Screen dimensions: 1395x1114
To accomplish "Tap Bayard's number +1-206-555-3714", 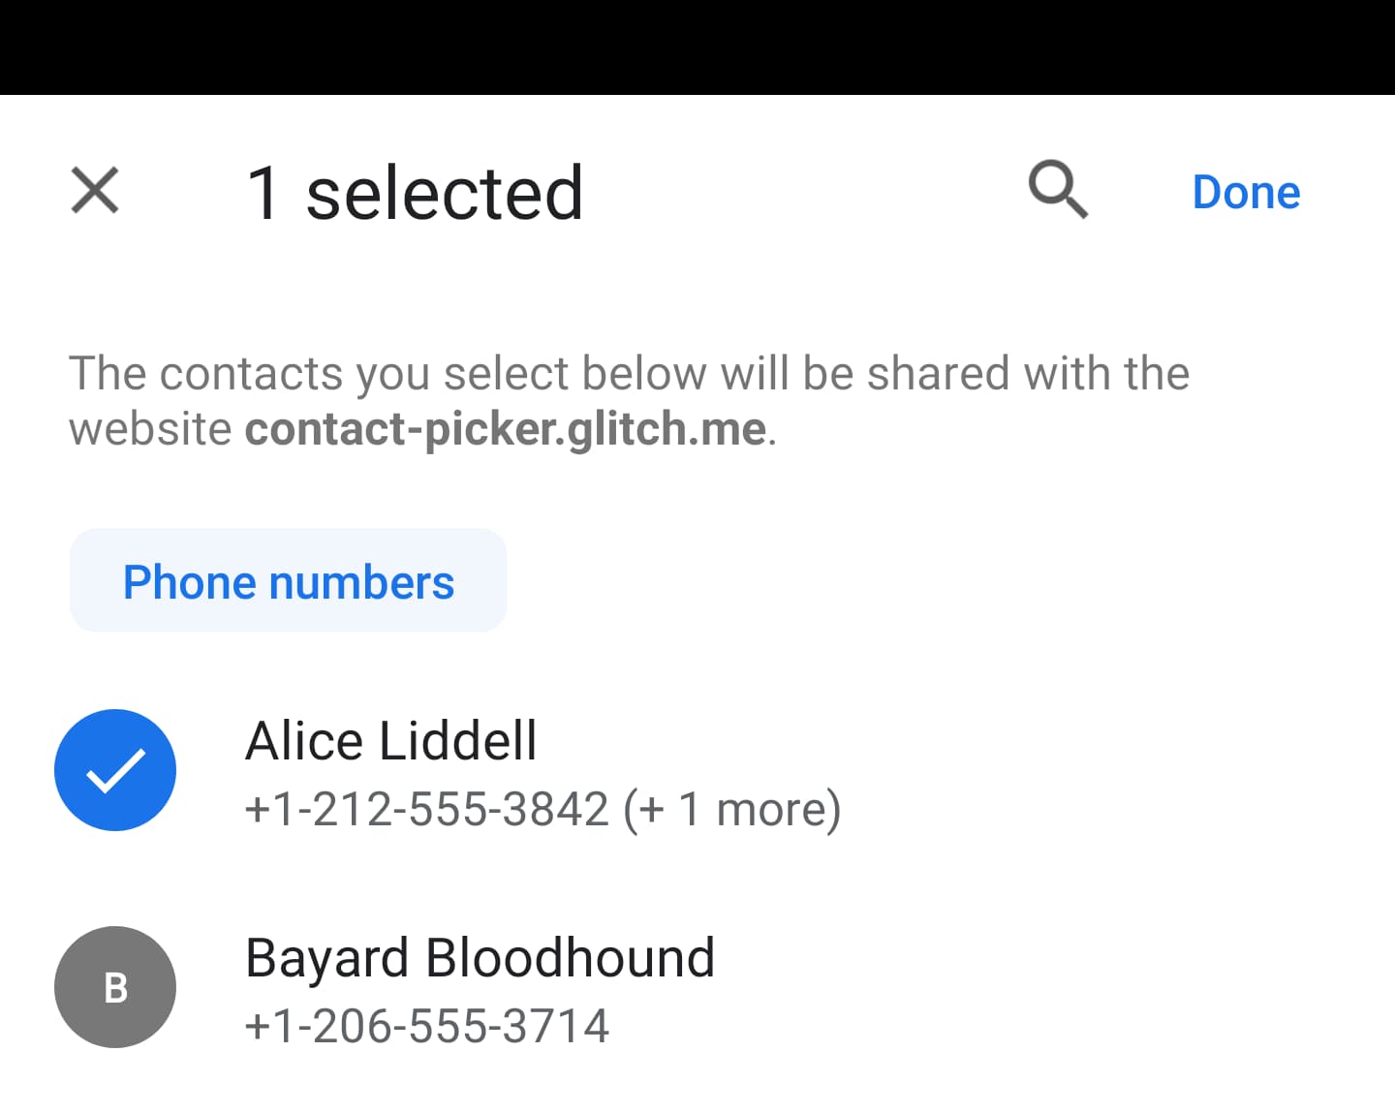I will tap(427, 1025).
